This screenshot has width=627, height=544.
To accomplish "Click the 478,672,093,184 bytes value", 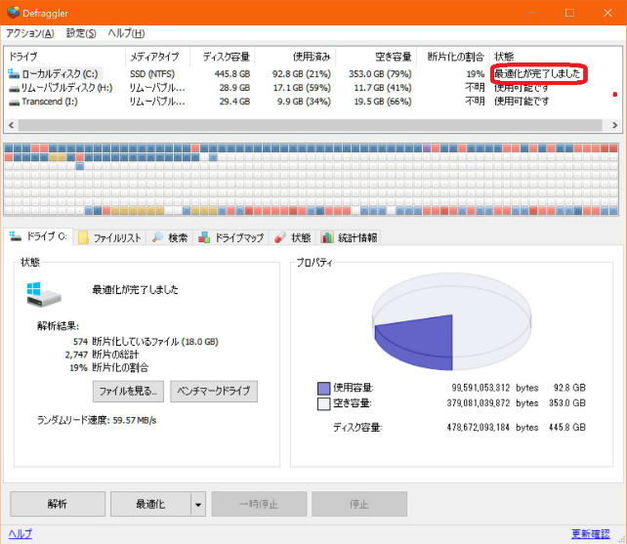I will click(492, 428).
